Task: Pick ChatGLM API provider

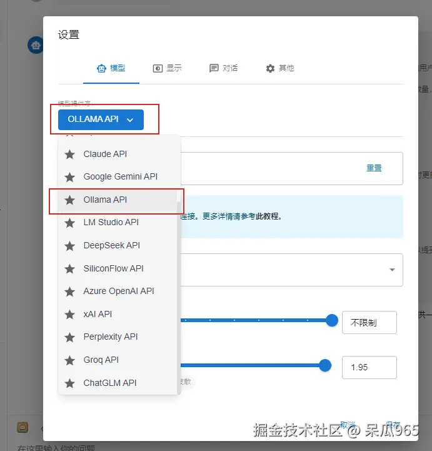Action: 118,383
